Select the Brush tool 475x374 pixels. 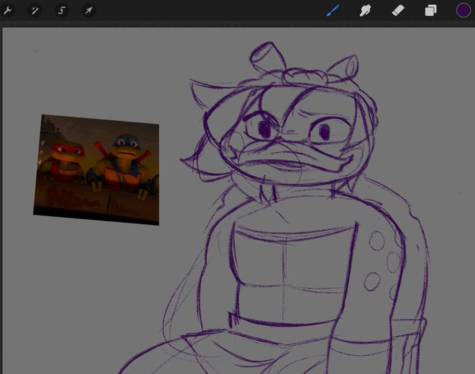[x=332, y=10]
